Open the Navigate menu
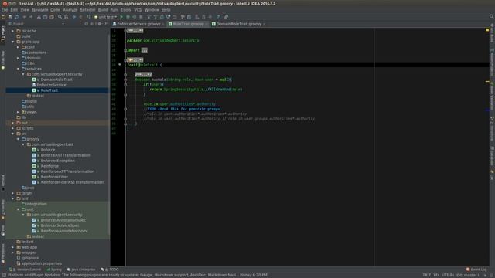Image resolution: width=495 pixels, height=278 pixels. click(40, 10)
